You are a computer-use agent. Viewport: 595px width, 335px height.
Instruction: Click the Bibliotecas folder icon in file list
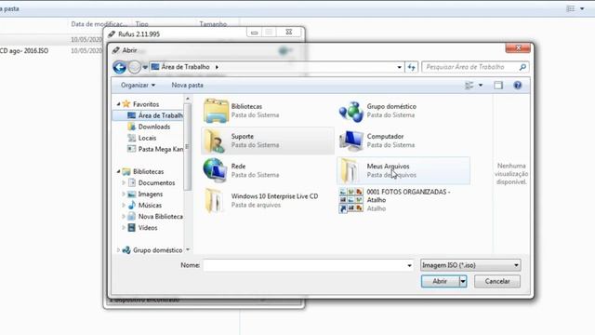(216, 111)
